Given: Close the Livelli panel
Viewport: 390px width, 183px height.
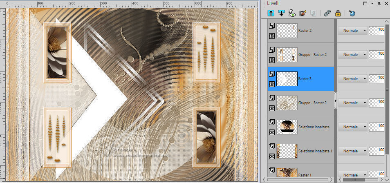Looking at the screenshot, I should tap(386, 3).
